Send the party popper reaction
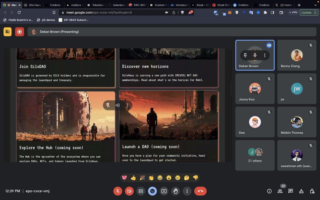The height and width of the screenshot is (200, 320). [142, 178]
